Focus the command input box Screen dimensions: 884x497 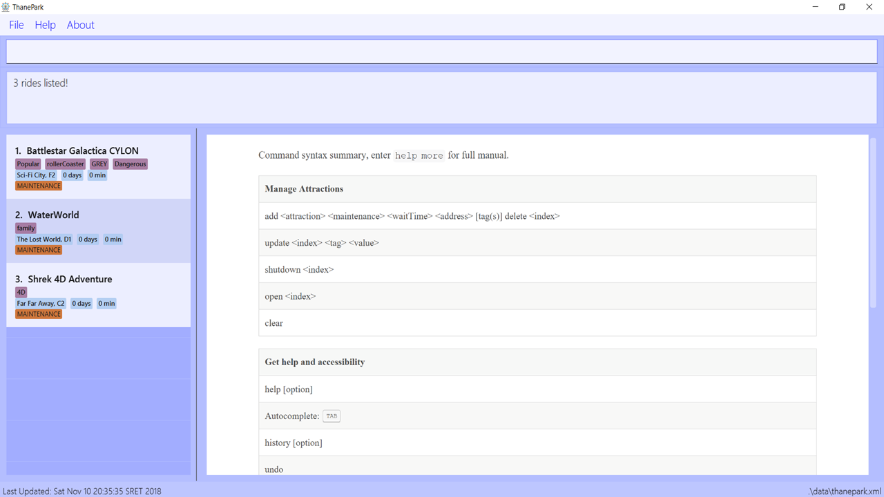tap(442, 52)
